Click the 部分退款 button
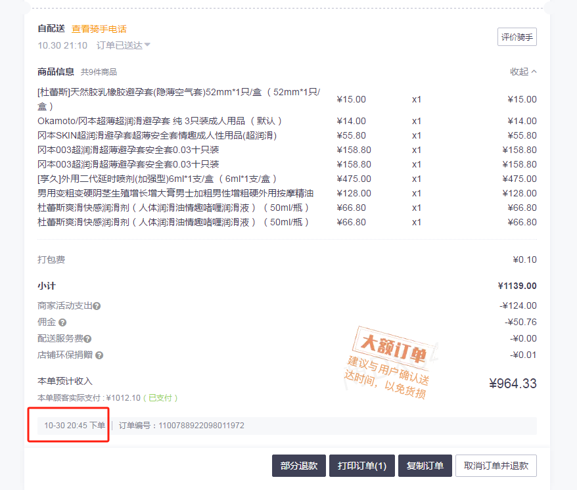Viewport: 577px width, 490px height. point(298,466)
